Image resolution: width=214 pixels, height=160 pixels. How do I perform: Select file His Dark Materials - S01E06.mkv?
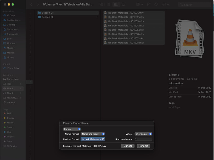pos(133,34)
